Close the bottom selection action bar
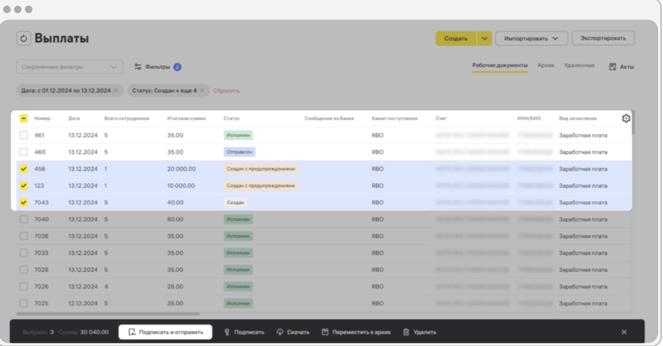The width and height of the screenshot is (663, 346). tap(623, 332)
